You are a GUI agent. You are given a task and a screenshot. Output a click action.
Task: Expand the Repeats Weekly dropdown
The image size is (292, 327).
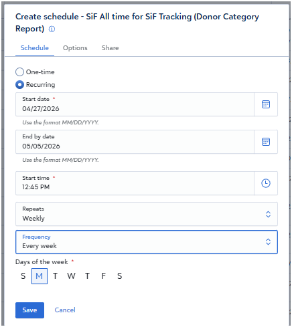[x=147, y=214]
